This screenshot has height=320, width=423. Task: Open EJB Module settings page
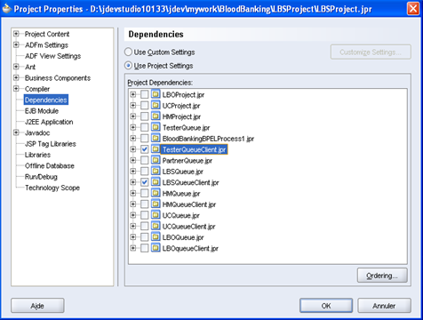click(x=42, y=111)
